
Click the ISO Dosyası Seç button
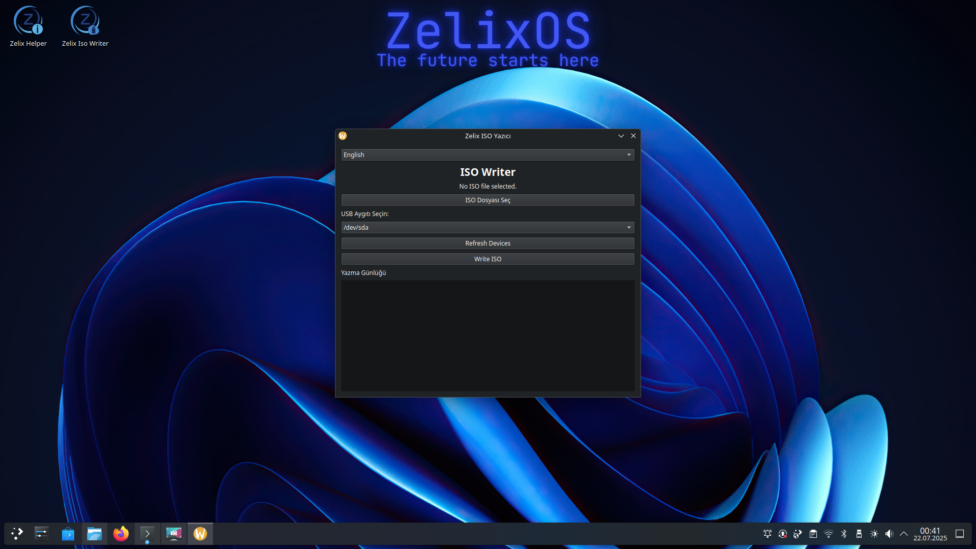pyautogui.click(x=487, y=200)
